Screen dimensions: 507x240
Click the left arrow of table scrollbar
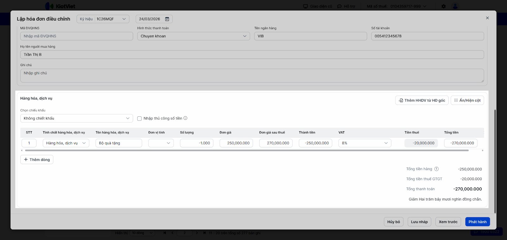(22, 151)
